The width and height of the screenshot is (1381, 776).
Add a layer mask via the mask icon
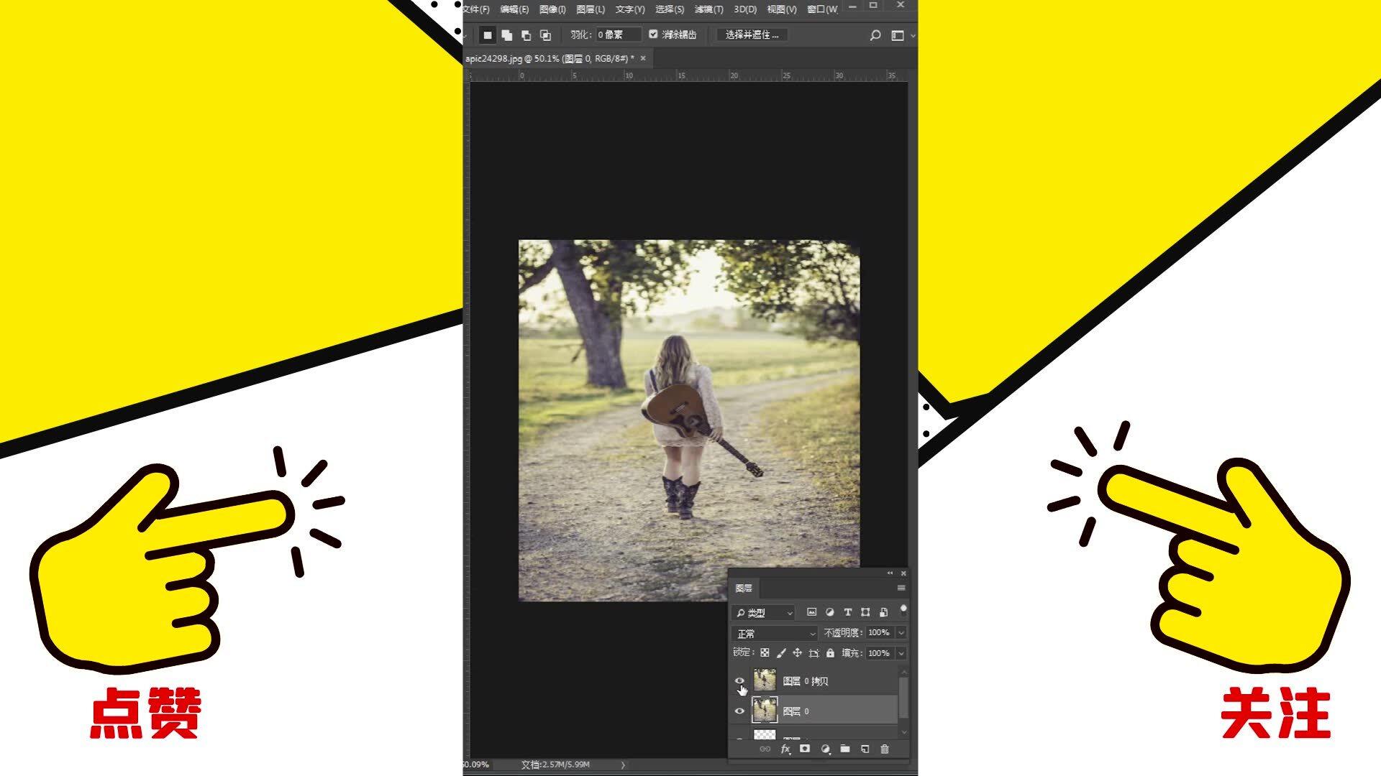click(x=805, y=749)
